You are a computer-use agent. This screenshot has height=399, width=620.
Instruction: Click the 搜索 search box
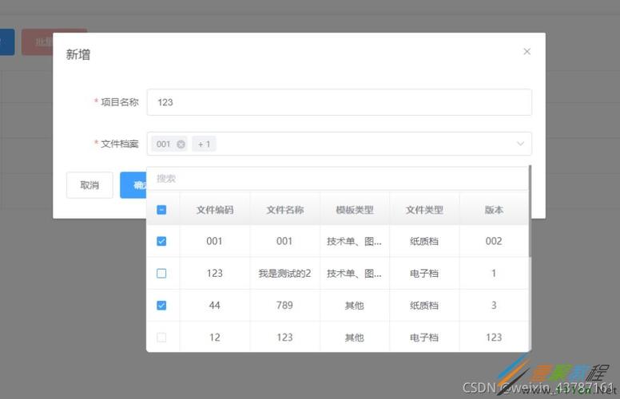point(337,179)
